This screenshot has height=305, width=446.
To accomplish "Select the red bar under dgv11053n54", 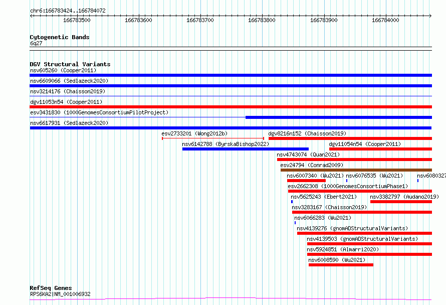I will click(231, 107).
